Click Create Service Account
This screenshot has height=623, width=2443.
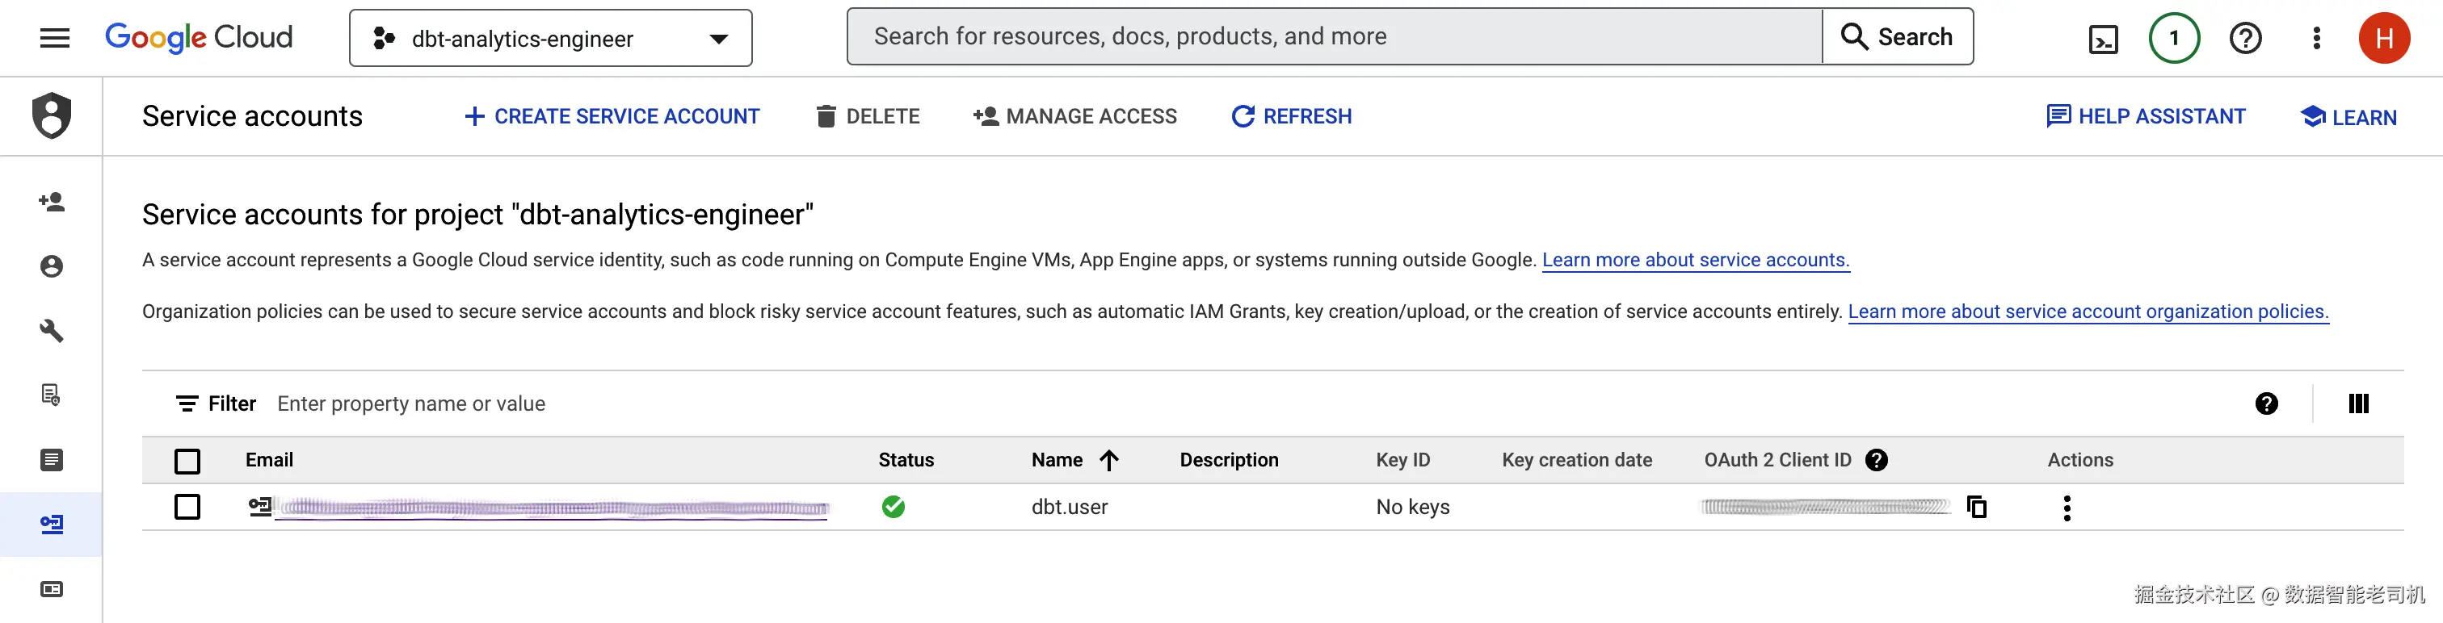pyautogui.click(x=612, y=116)
